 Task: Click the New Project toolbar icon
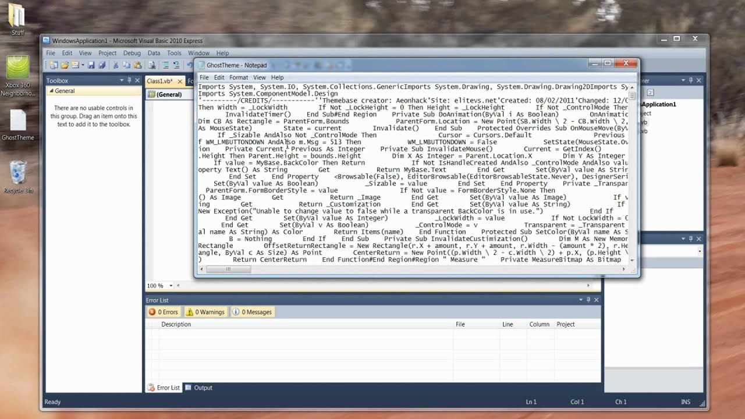[x=54, y=65]
